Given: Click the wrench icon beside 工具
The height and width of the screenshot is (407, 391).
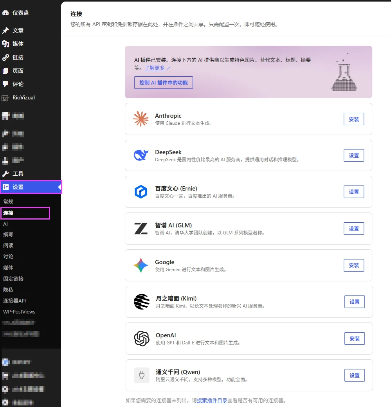Looking at the screenshot, I should tap(5, 174).
